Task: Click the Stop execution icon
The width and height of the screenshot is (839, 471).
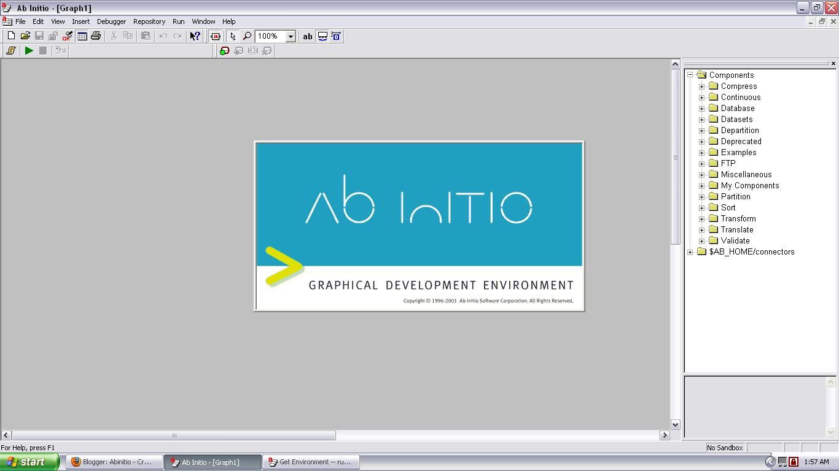Action: point(42,51)
